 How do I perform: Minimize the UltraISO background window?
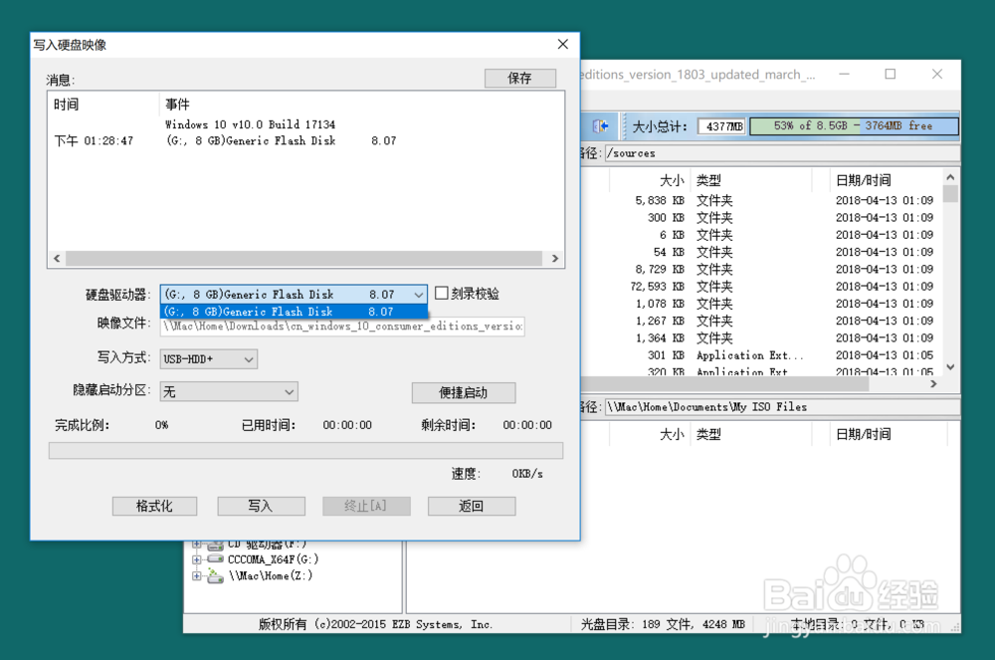tap(844, 75)
